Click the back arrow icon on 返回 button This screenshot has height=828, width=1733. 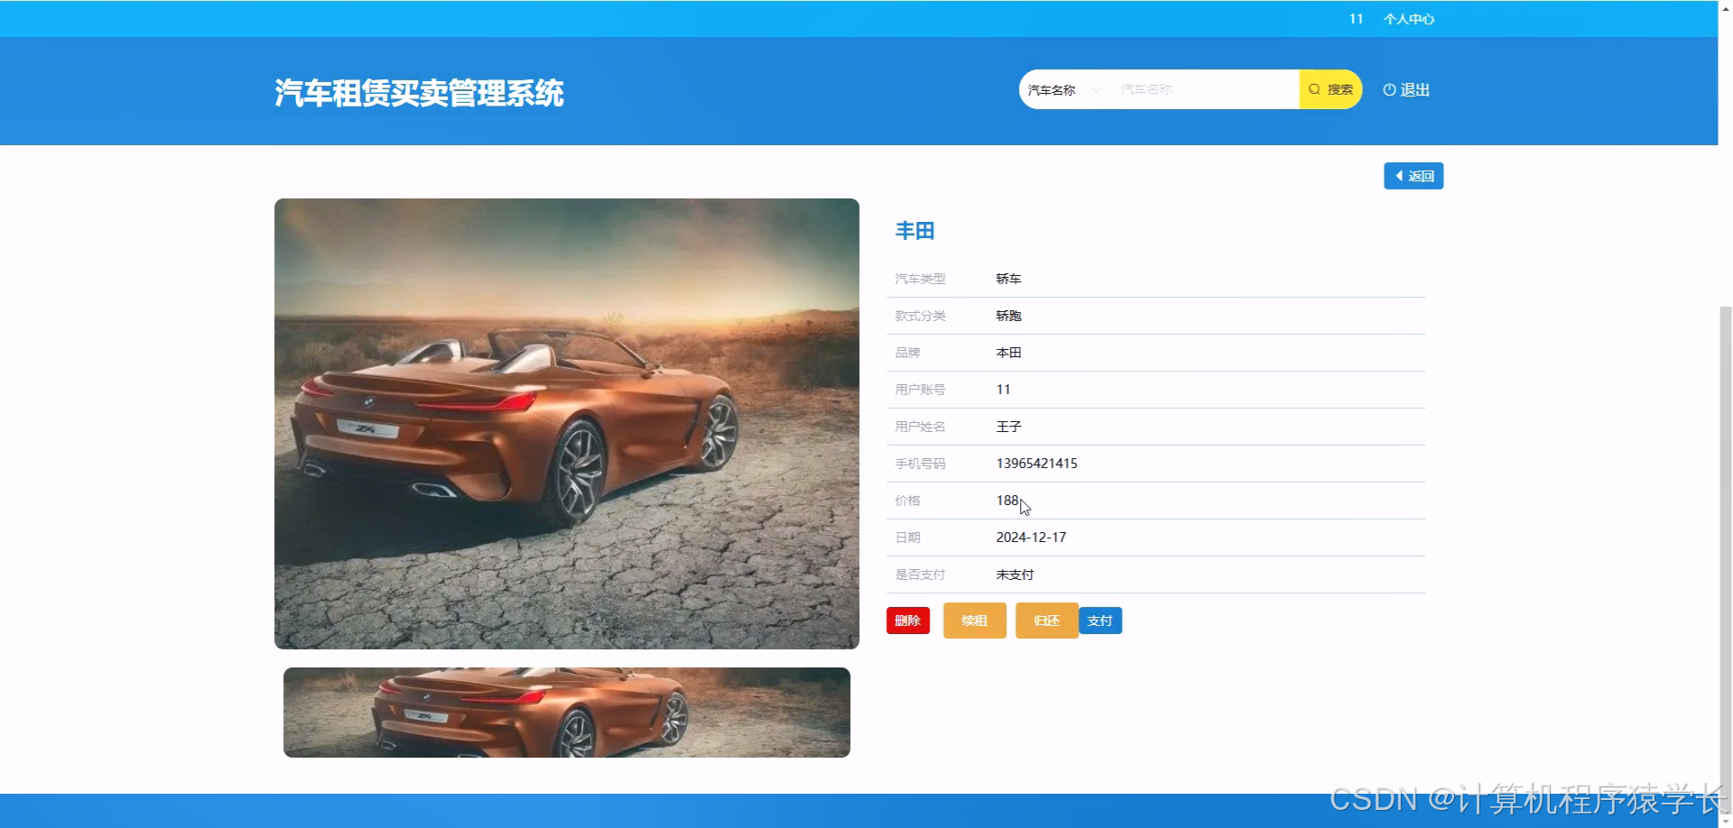pyautogui.click(x=1400, y=175)
